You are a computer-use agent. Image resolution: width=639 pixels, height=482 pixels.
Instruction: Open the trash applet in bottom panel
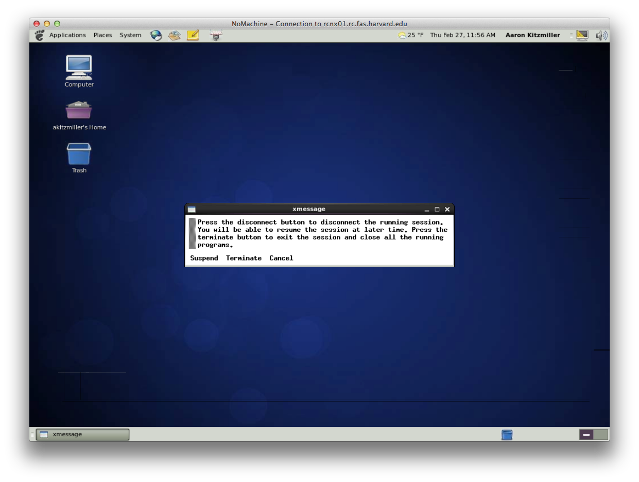coord(507,435)
